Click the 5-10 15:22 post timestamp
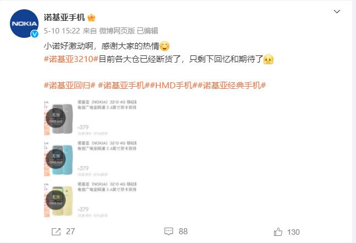 [62, 31]
